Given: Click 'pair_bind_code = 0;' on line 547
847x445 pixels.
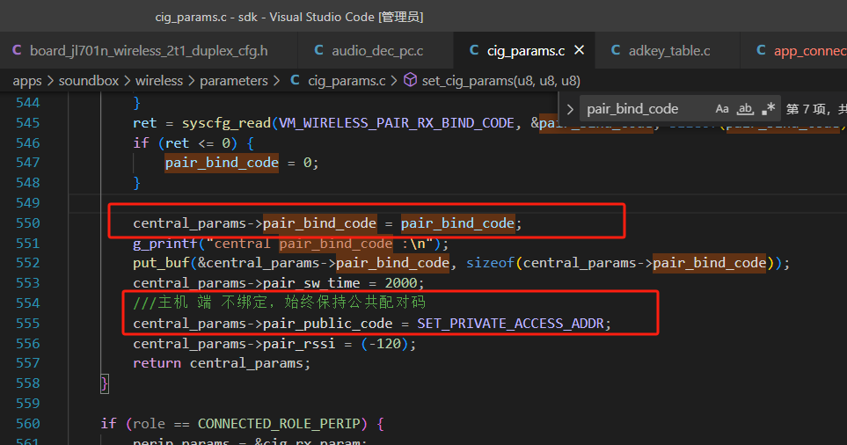Looking at the screenshot, I should pyautogui.click(x=242, y=163).
